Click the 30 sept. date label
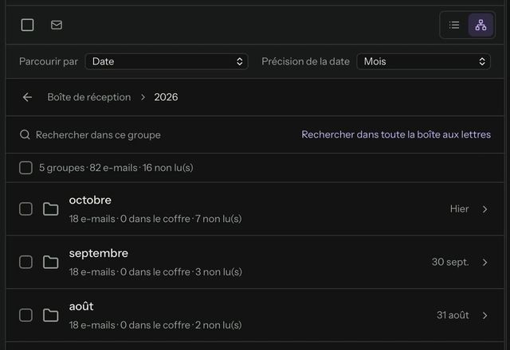This screenshot has width=510, height=350. pyautogui.click(x=450, y=262)
